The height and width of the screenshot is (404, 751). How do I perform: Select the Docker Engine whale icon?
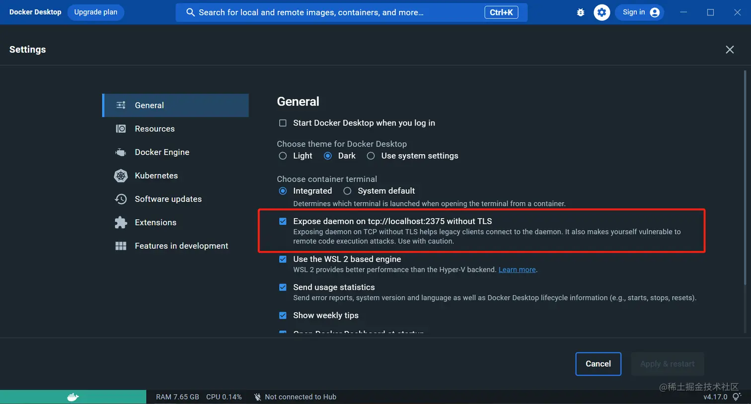click(x=121, y=152)
